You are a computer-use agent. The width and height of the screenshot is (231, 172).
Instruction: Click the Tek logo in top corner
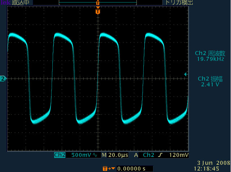[x=3, y=3]
